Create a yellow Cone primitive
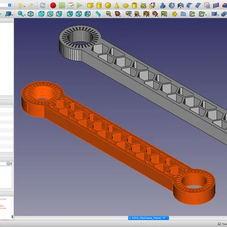The image size is (227, 227). point(117,5)
